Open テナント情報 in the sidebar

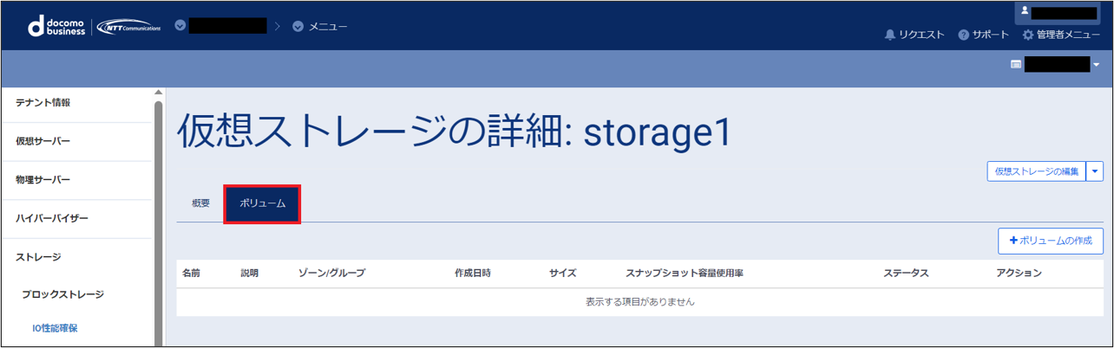point(43,102)
